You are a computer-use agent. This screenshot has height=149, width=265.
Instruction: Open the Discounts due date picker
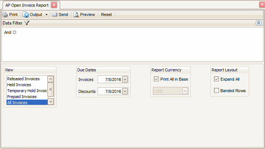click(125, 91)
